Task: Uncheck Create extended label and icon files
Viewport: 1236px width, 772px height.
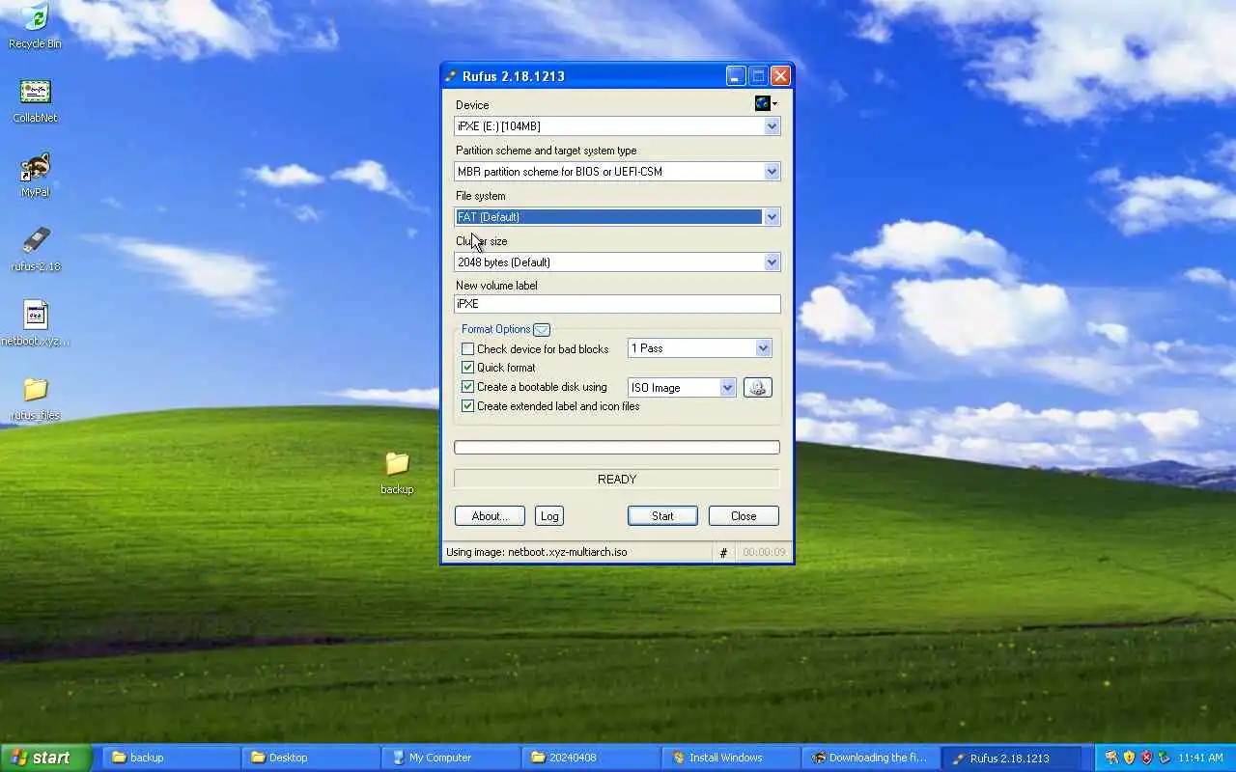Action: 467,406
